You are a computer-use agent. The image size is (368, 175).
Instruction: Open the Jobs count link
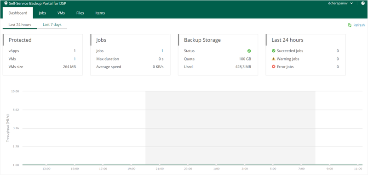(x=162, y=51)
